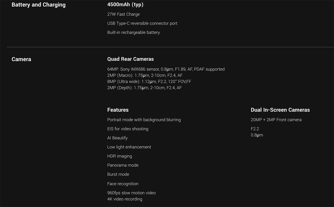Click the 4500mAh (typ) battery capacity text

pos(125,4)
